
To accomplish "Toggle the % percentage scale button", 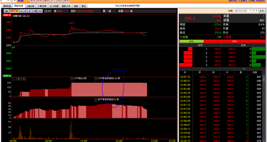I will [x=21, y=11].
